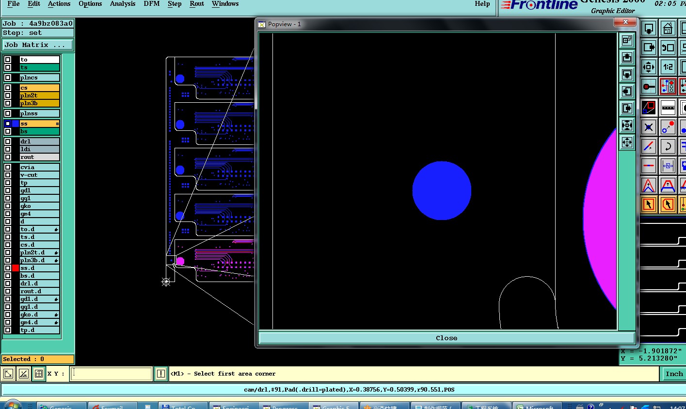Toggle display checkbox for layer 'gko'
This screenshot has width=686, height=409.
pyautogui.click(x=8, y=206)
